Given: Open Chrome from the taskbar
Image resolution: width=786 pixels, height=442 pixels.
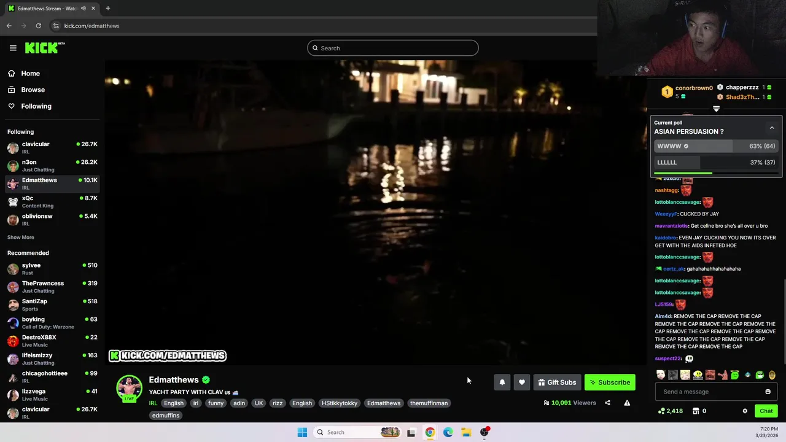Looking at the screenshot, I should coord(430,432).
